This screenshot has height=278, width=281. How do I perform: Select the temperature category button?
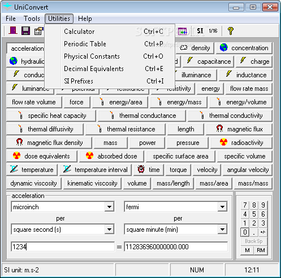coord(32,170)
